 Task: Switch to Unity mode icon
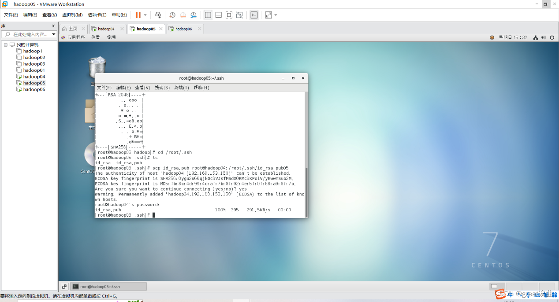point(239,15)
